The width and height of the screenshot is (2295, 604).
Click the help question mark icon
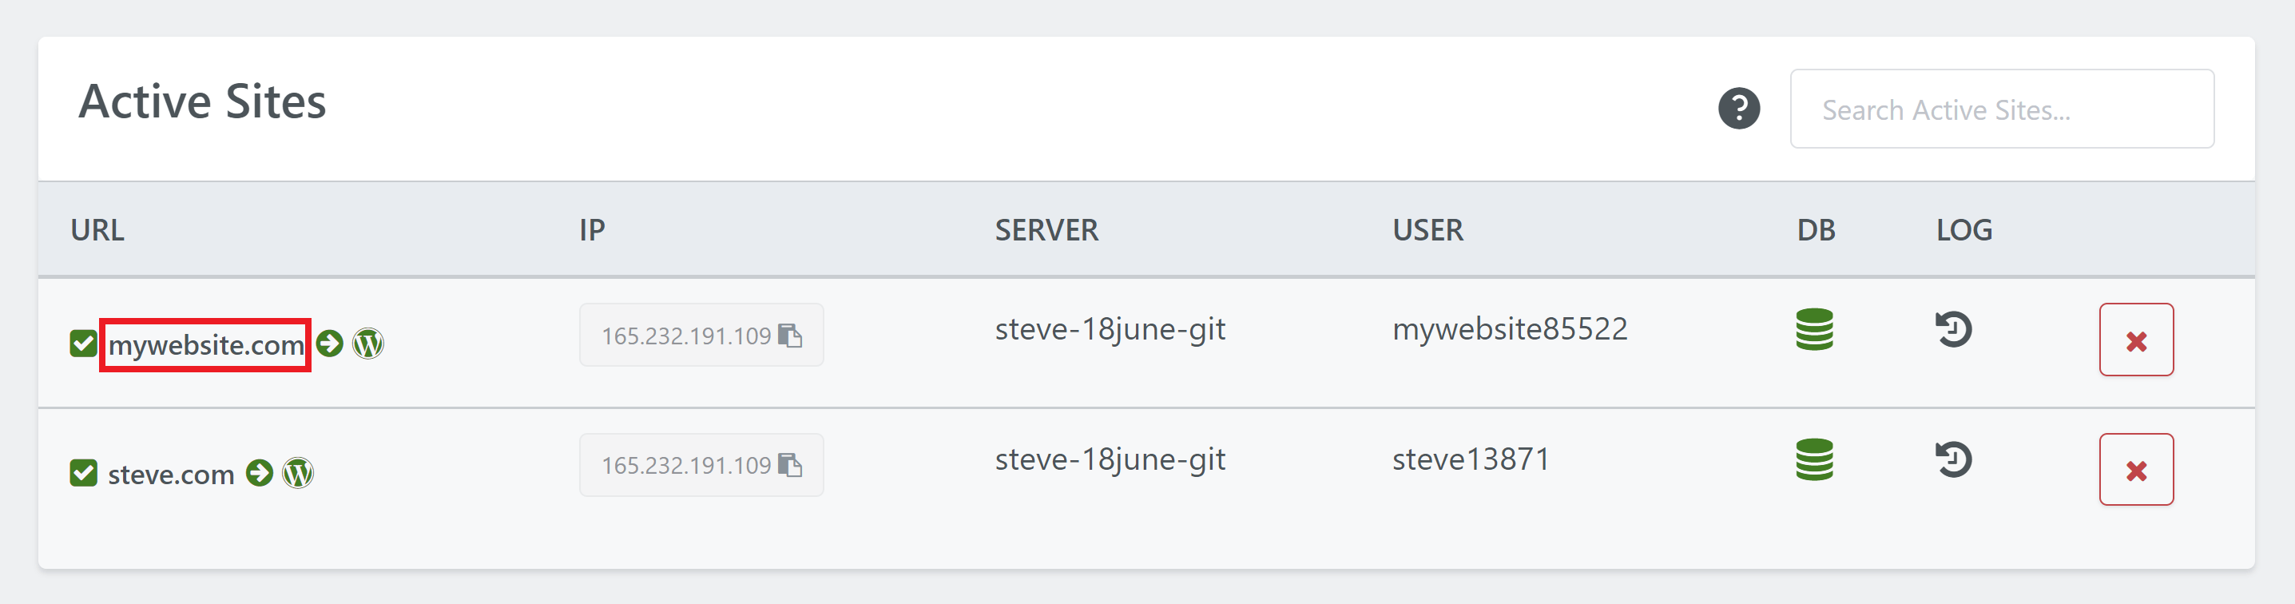[1738, 109]
